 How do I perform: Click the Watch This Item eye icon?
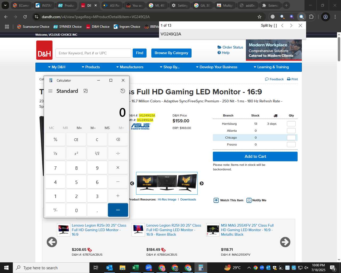coord(216,200)
